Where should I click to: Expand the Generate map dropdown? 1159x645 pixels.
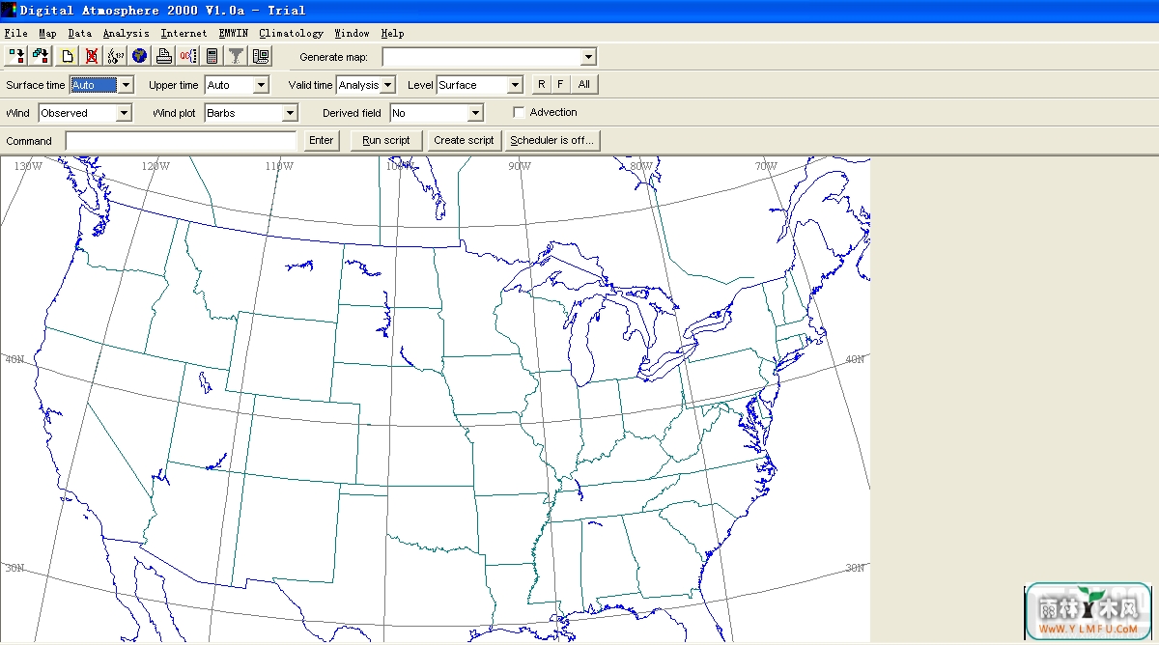click(x=589, y=57)
